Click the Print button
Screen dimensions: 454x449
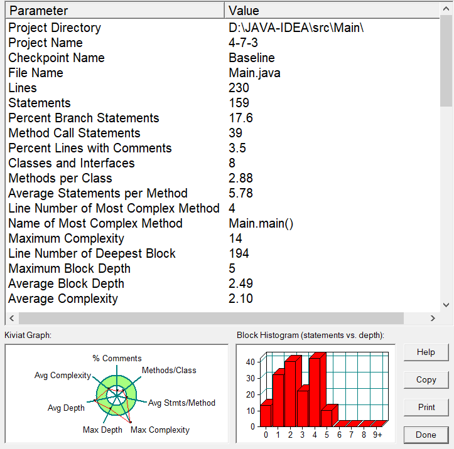tap(426, 407)
